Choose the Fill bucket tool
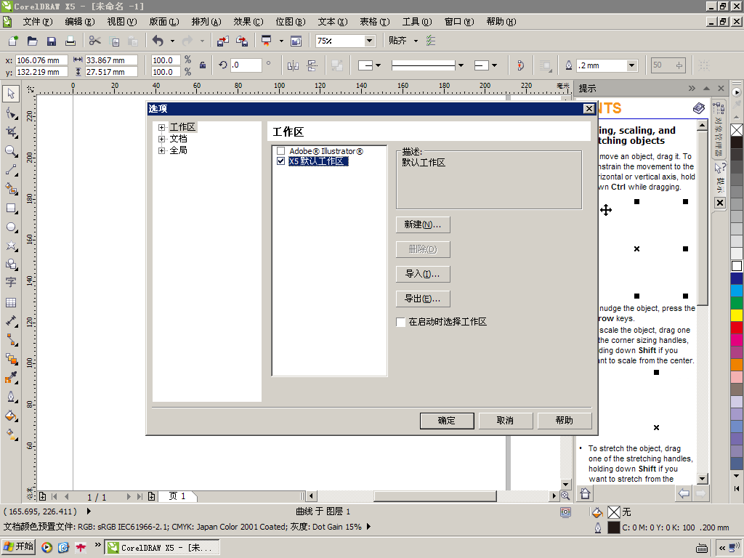 [11, 416]
